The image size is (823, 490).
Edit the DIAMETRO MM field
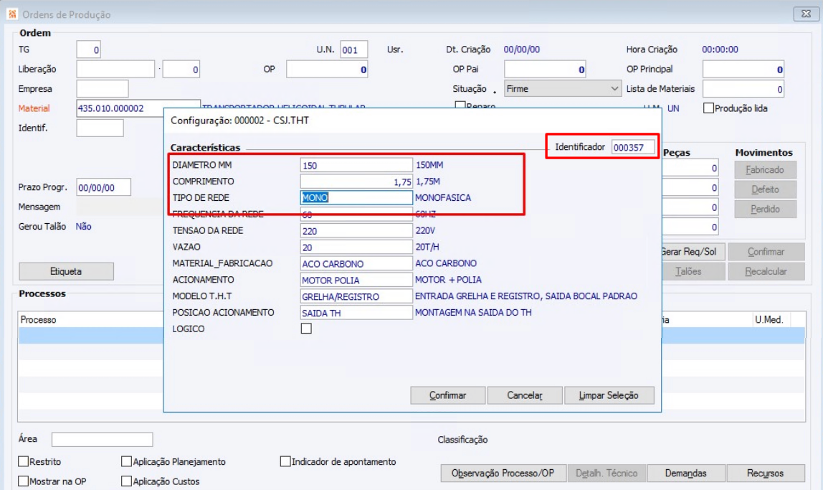pos(356,166)
